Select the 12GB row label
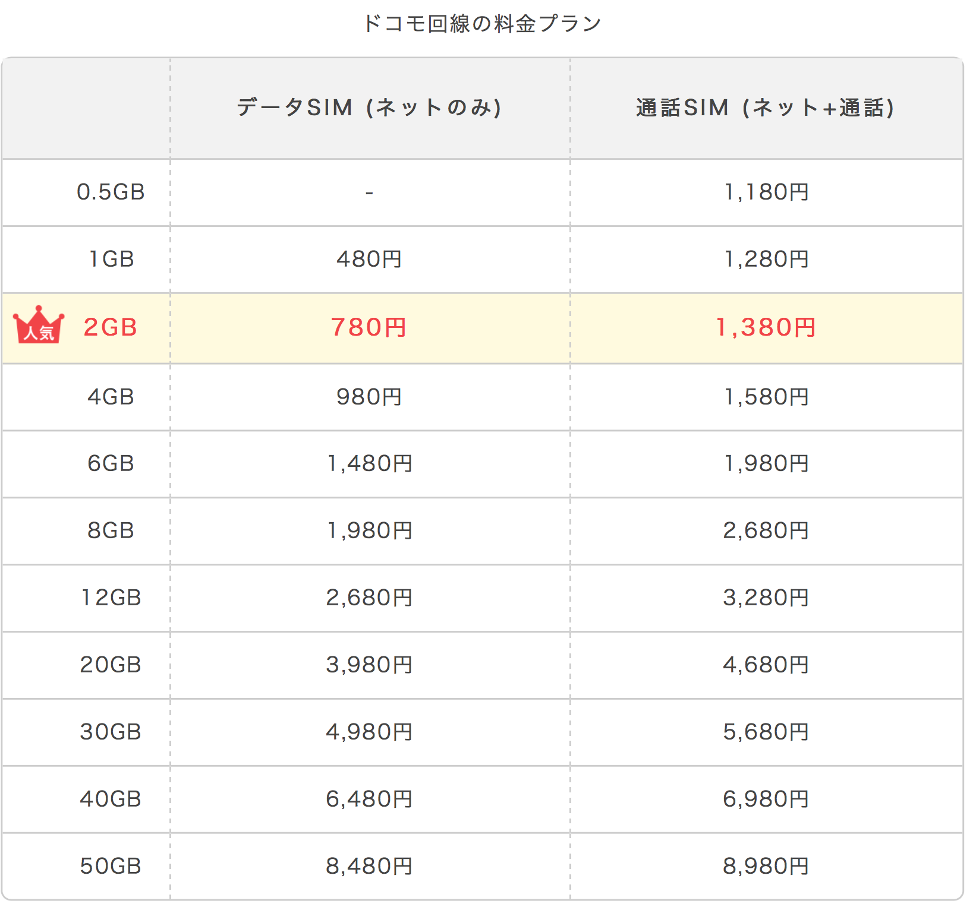This screenshot has width=976, height=910. [111, 598]
